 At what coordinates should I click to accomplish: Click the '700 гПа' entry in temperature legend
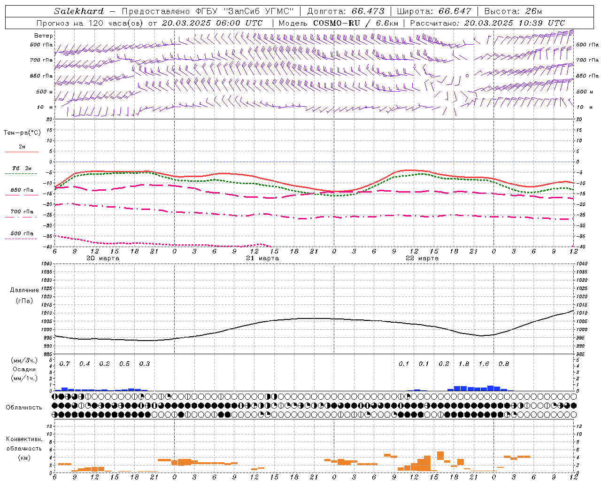(22, 212)
